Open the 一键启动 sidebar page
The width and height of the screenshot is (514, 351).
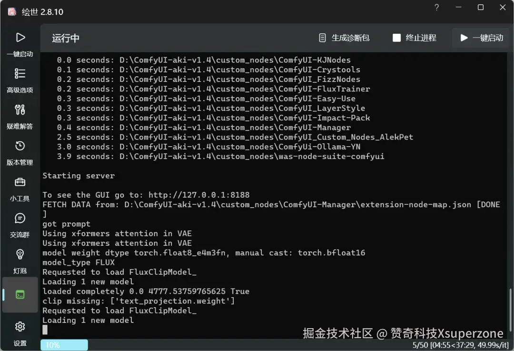20,45
